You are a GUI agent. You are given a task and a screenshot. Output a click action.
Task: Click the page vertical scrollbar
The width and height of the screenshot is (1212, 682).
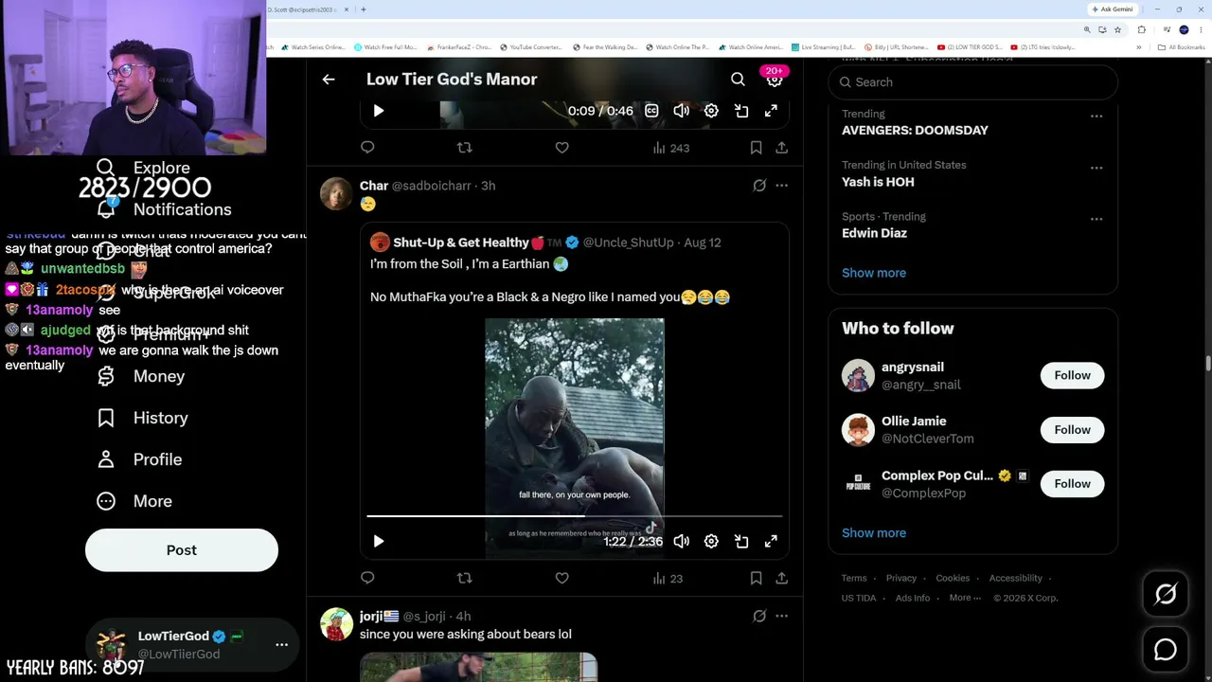click(x=1207, y=364)
